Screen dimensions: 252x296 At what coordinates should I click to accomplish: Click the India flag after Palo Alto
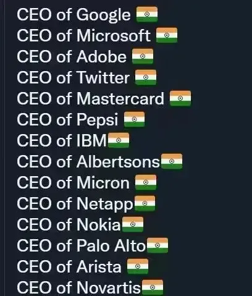point(157,245)
